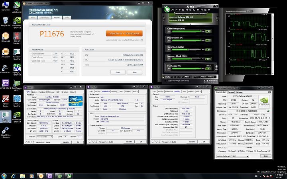The width and height of the screenshot is (287, 179).
Task: Click Validate in the CPU-Z CPU window
Action: point(66,142)
